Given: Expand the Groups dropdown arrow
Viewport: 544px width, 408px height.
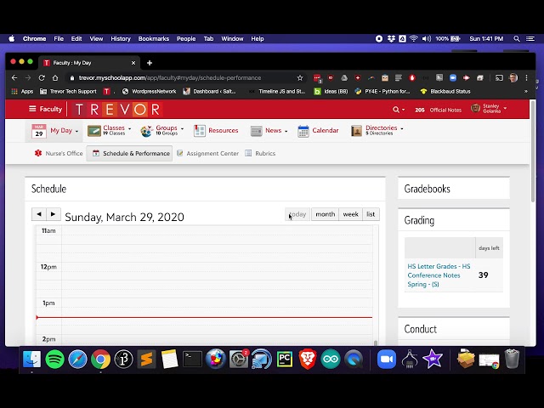Looking at the screenshot, I should [182, 128].
